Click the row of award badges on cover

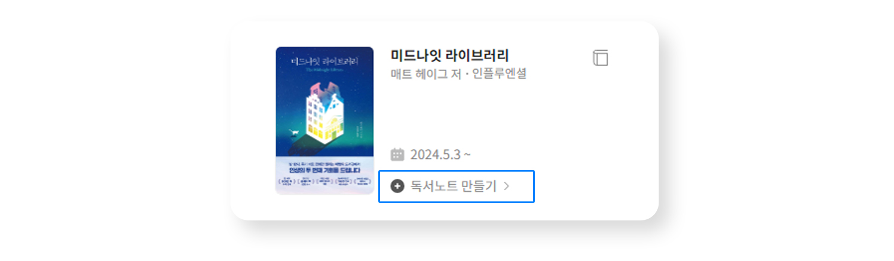point(324,183)
